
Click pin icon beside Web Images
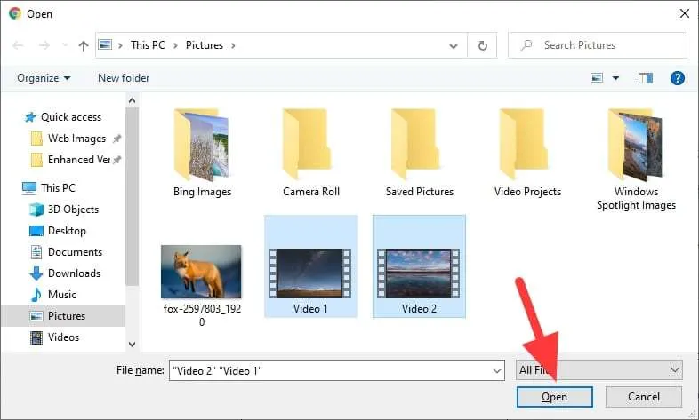(x=116, y=139)
